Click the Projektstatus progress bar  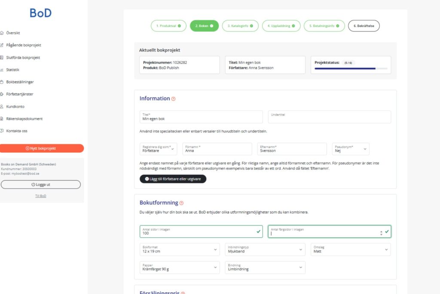351,68
